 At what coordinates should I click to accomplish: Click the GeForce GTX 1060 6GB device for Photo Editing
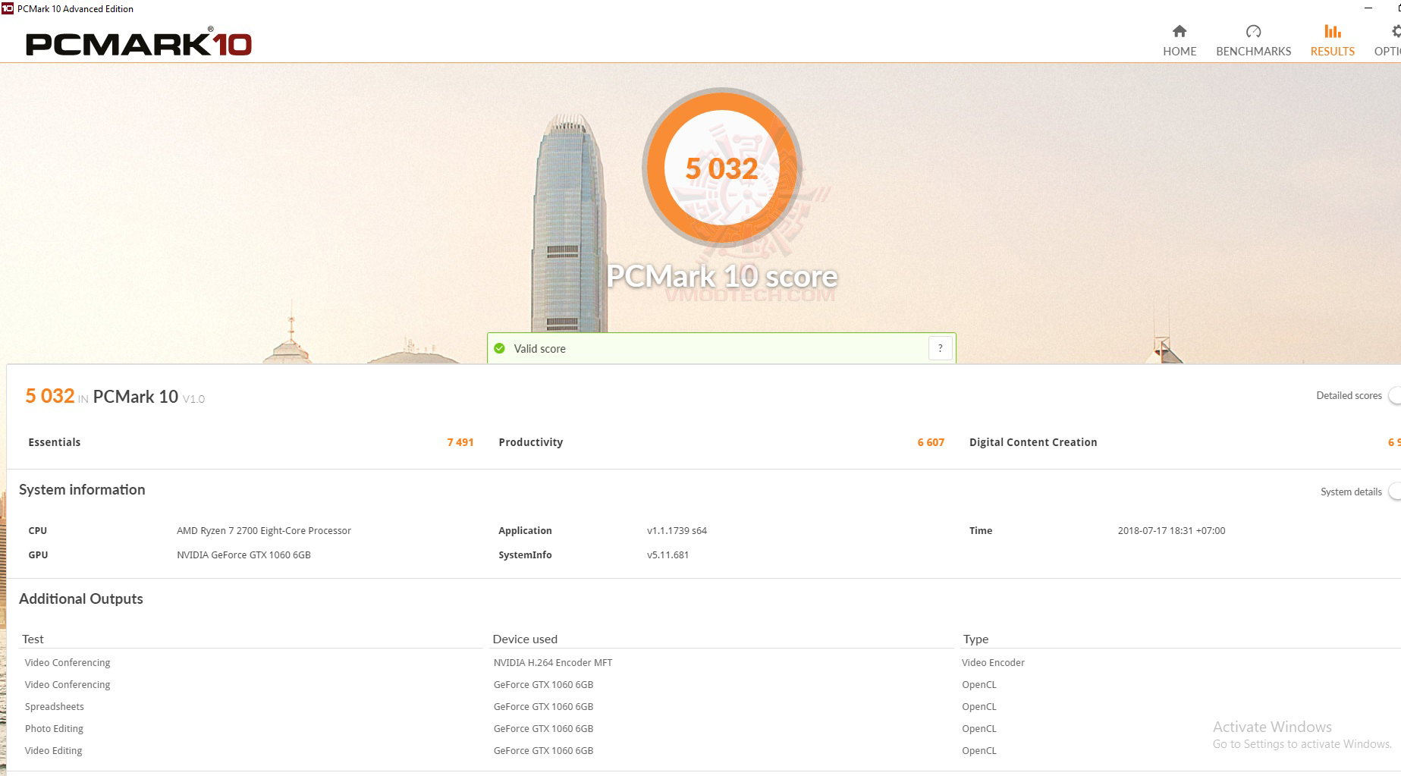(543, 729)
